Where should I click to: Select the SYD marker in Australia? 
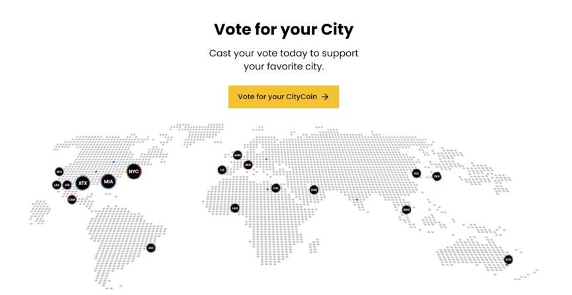coord(508,260)
